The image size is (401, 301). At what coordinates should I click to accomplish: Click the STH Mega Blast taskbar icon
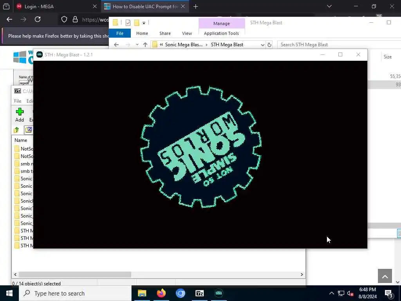coord(219,293)
